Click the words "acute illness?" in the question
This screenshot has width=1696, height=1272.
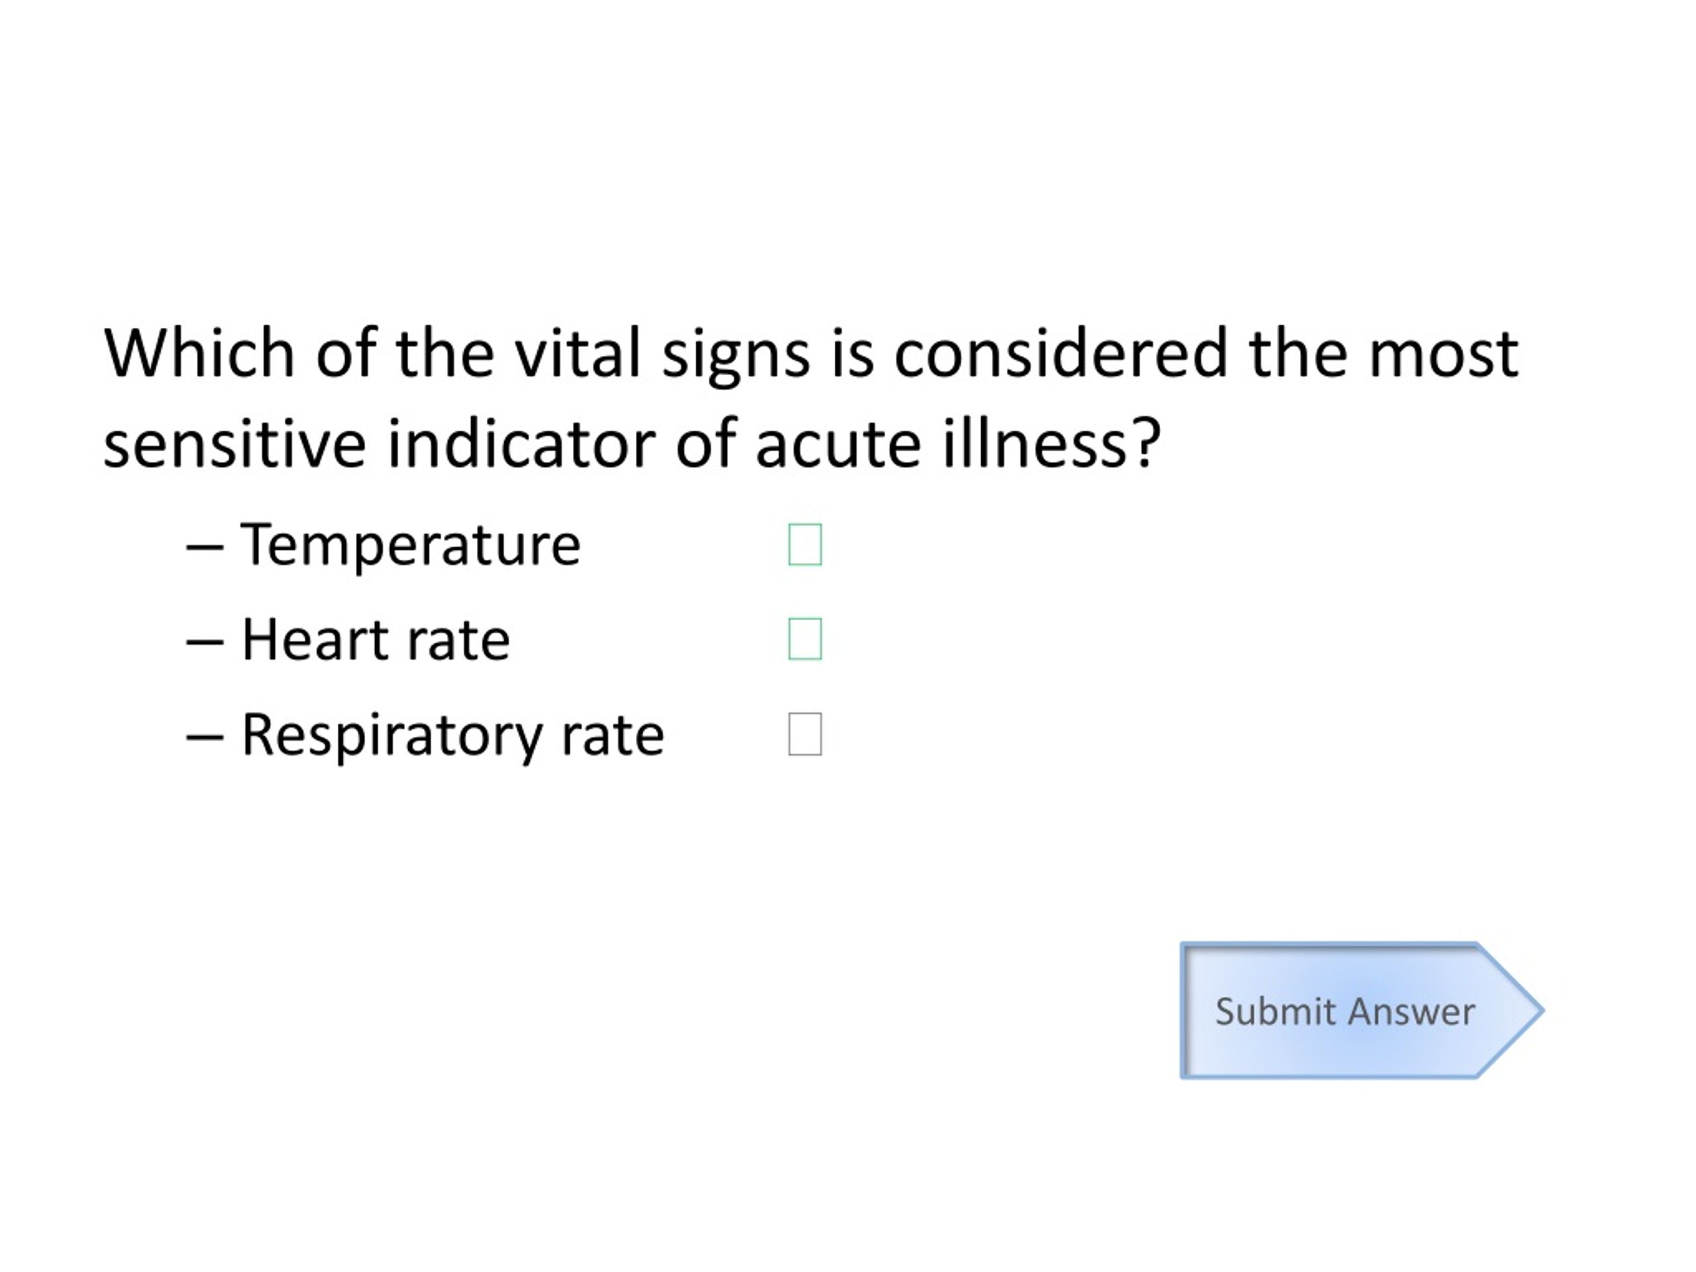(x=959, y=443)
